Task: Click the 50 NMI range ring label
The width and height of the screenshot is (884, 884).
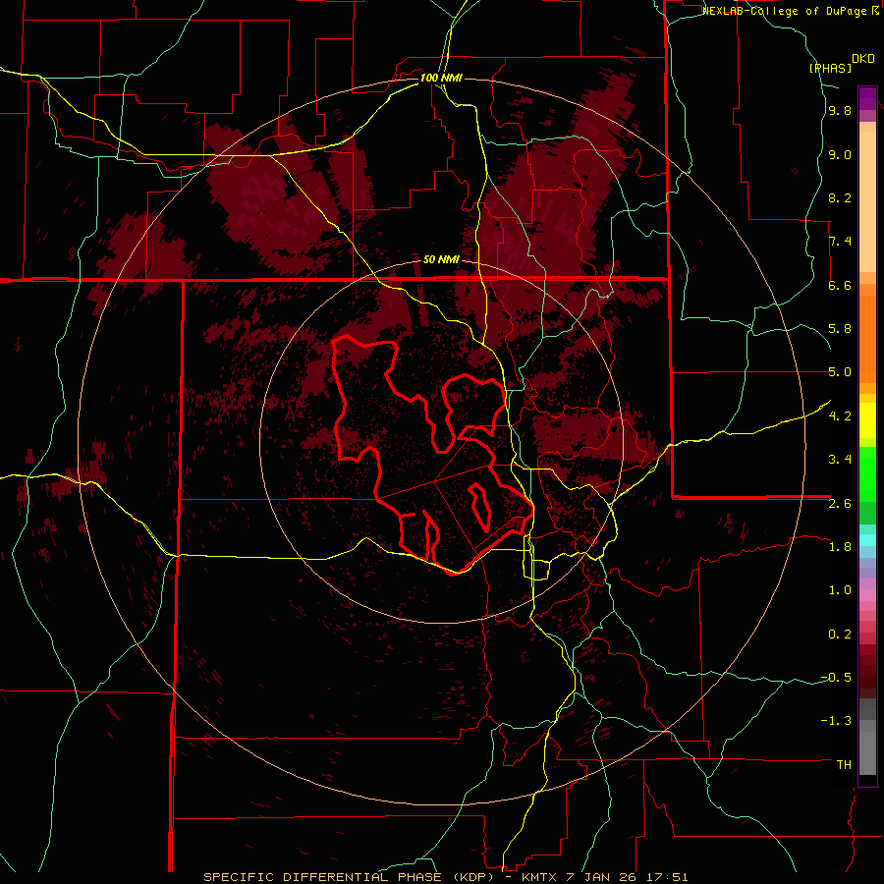Action: click(x=441, y=260)
